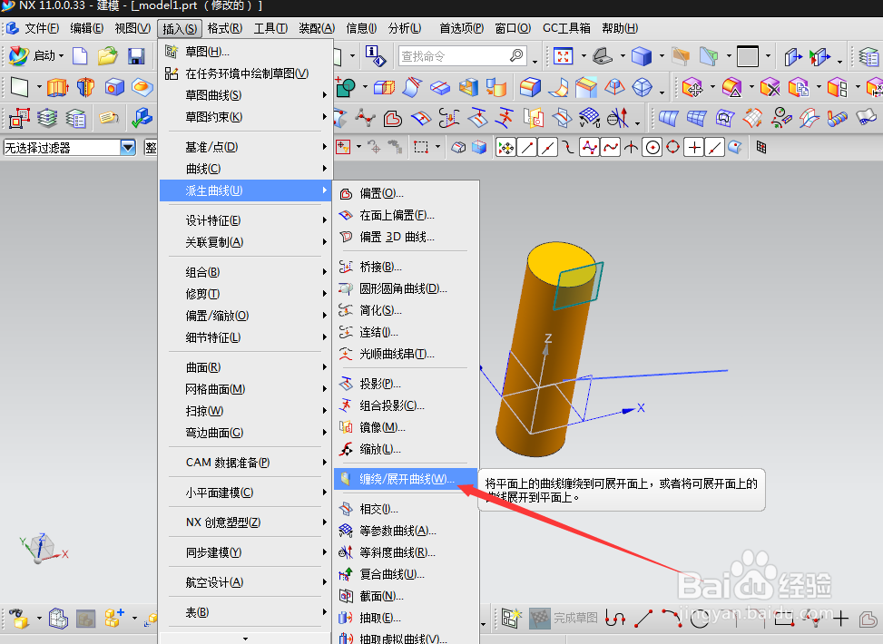
Task: Select 等斜度曲线 isocline curve entry
Action: pos(406,552)
